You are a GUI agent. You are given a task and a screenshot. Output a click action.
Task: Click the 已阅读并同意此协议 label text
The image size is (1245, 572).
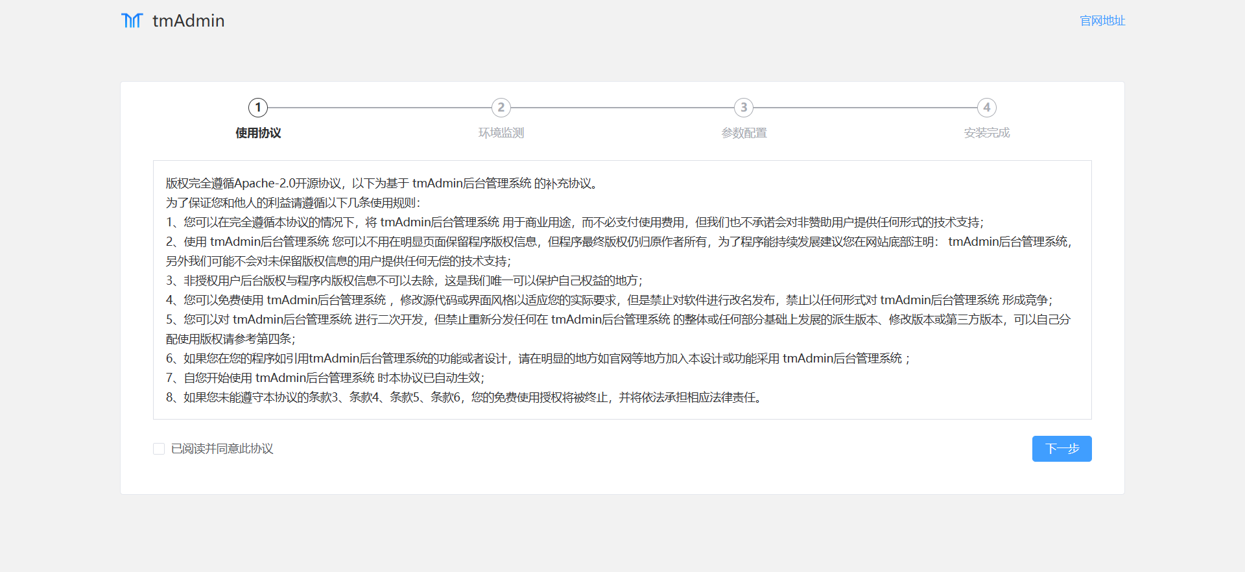[222, 449]
